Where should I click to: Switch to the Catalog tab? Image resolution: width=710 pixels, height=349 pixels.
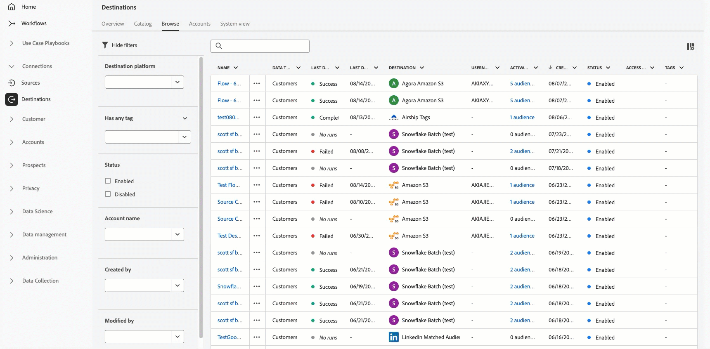tap(143, 24)
